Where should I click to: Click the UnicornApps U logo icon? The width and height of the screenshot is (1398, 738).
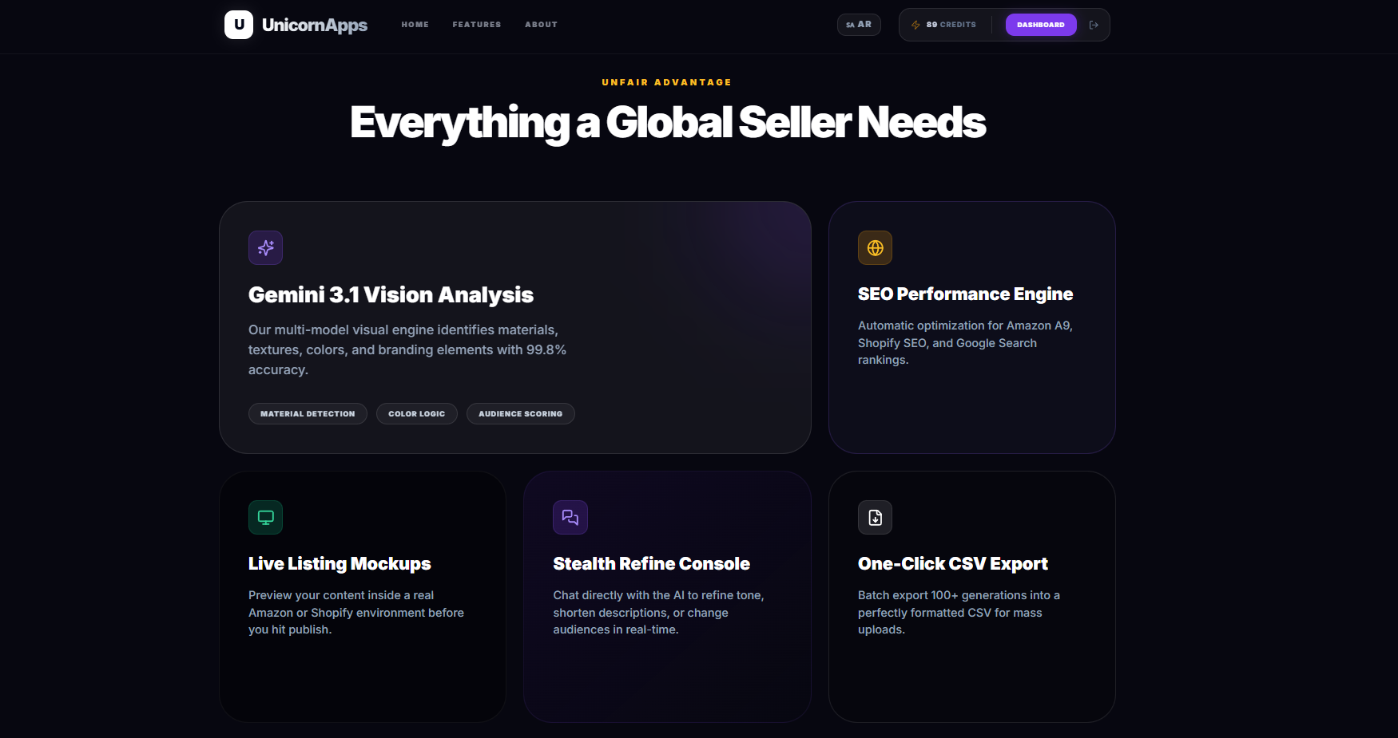(x=239, y=25)
